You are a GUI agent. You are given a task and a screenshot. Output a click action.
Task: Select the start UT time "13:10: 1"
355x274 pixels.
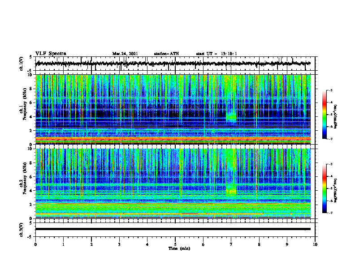tap(229, 54)
